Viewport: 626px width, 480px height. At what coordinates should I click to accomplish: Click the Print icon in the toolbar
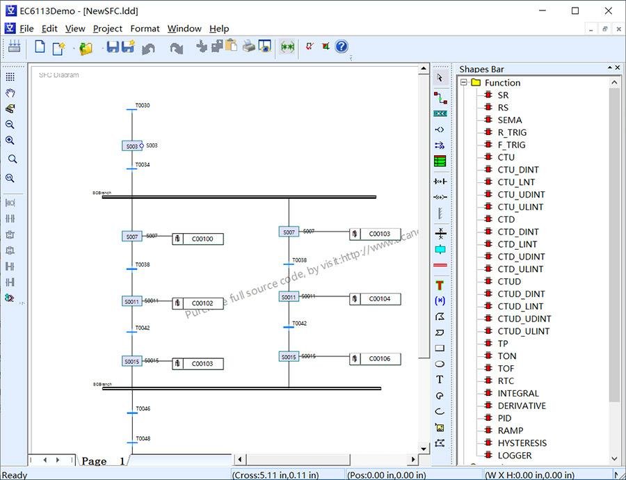pos(248,47)
